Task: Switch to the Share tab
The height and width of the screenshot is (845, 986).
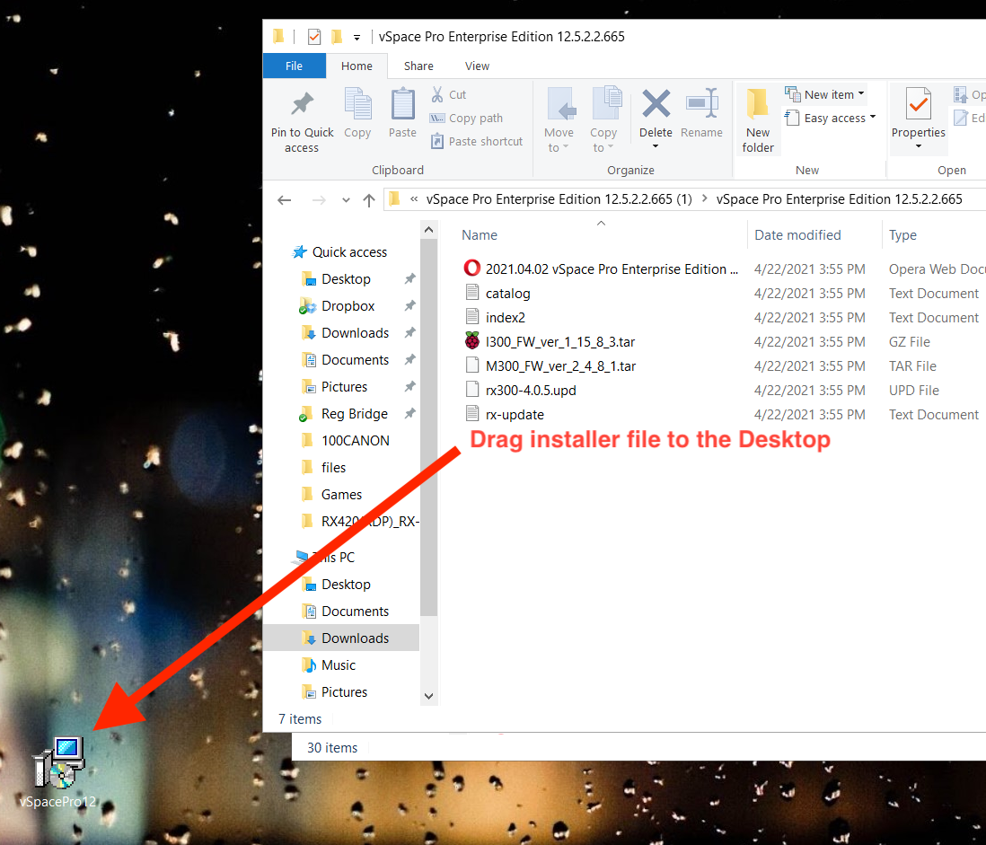Action: tap(418, 66)
